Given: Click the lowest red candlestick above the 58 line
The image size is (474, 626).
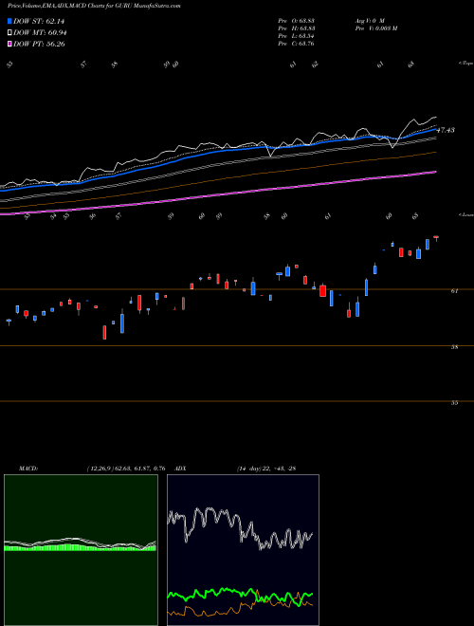Looking at the screenshot, I should pyautogui.click(x=104, y=332).
